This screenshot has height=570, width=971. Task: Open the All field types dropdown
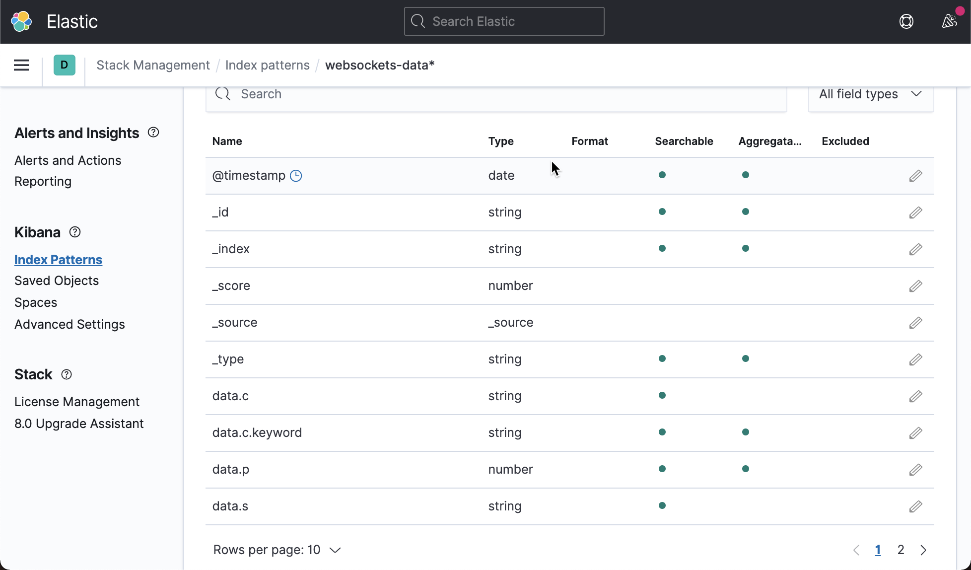tap(870, 94)
